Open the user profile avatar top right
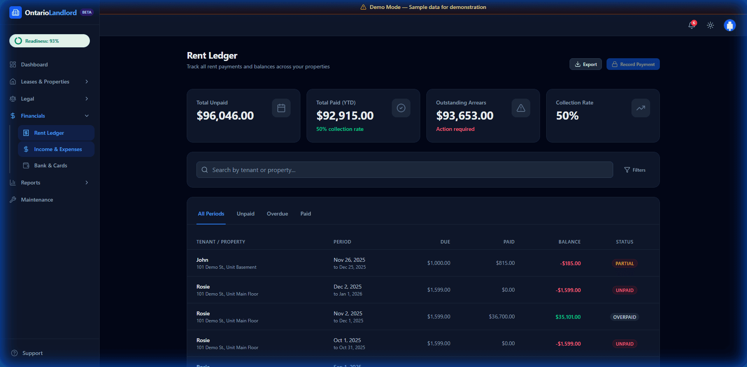This screenshot has height=367, width=747. pos(730,25)
